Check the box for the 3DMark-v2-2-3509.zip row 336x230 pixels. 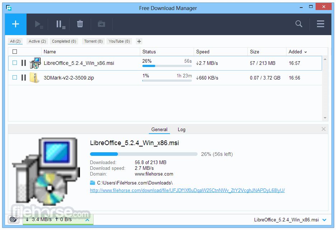tap(15, 77)
